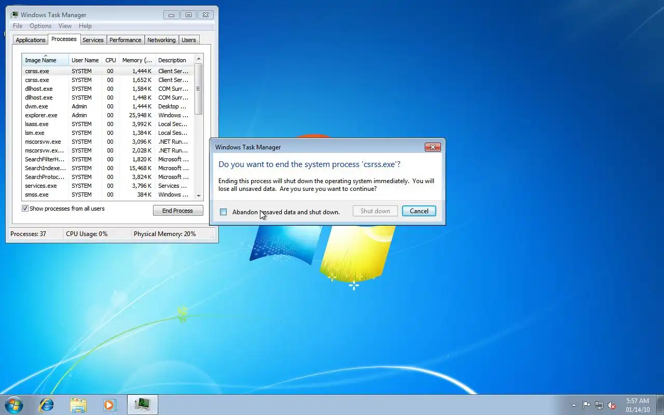Click the End Process button
This screenshot has width=664, height=415.
[178, 211]
